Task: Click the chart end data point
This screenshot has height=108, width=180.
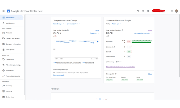Action: point(98,42)
